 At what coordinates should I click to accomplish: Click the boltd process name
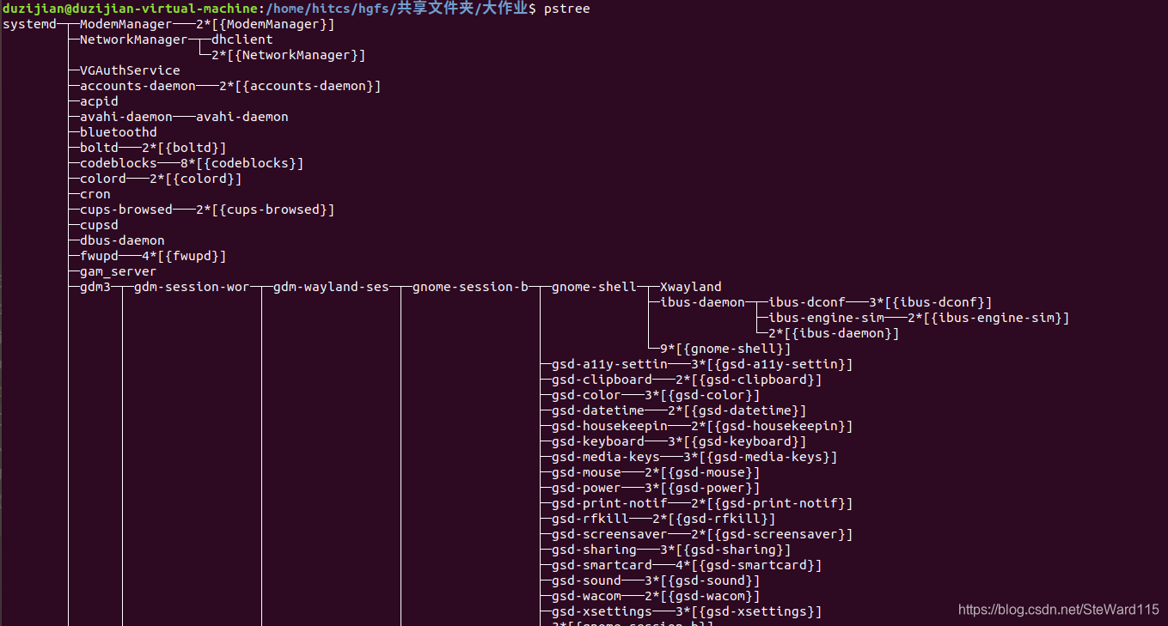click(99, 148)
